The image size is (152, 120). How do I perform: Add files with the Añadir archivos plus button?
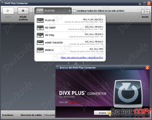(x=23, y=10)
